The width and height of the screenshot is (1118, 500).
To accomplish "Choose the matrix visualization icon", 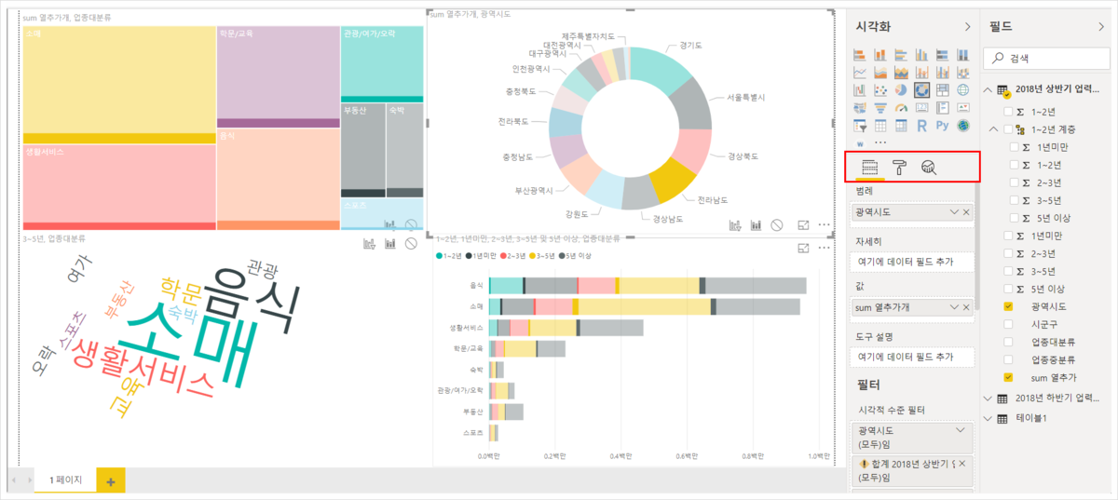I will tap(901, 125).
